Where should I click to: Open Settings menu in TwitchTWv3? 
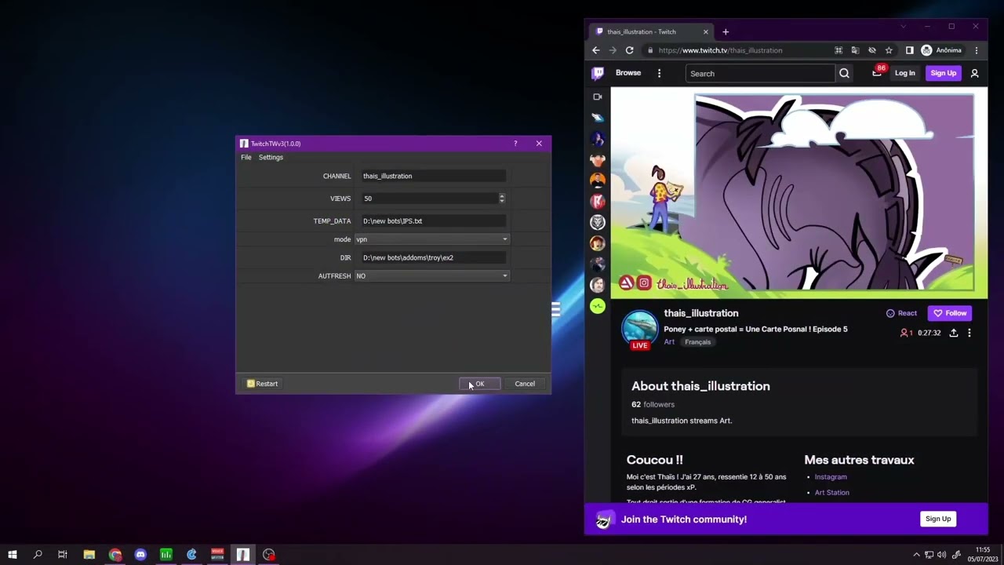(271, 157)
